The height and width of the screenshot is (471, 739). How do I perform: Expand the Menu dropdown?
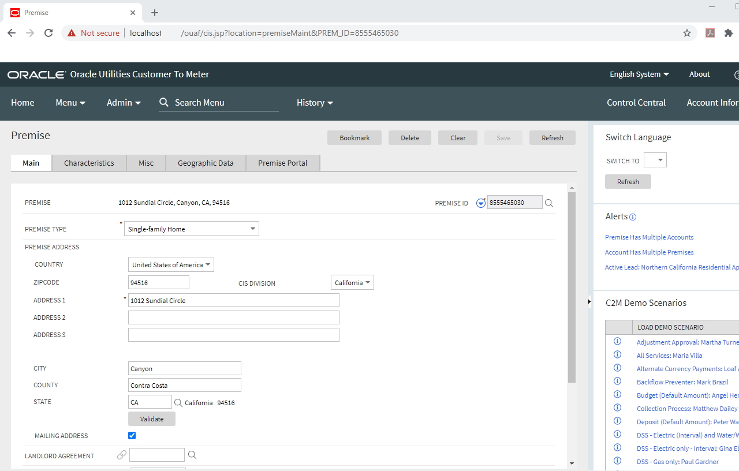point(70,103)
